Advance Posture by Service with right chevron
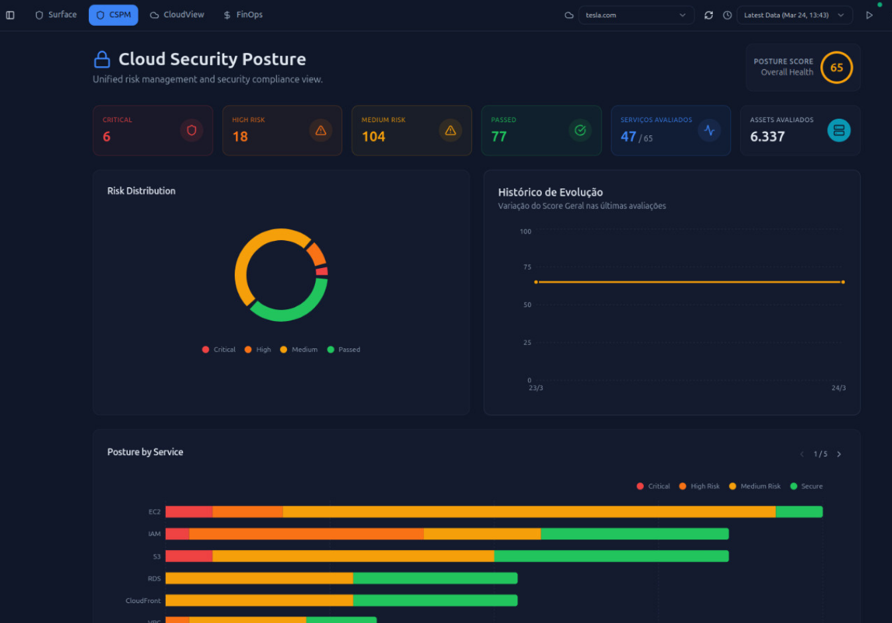Image resolution: width=892 pixels, height=623 pixels. (x=839, y=454)
